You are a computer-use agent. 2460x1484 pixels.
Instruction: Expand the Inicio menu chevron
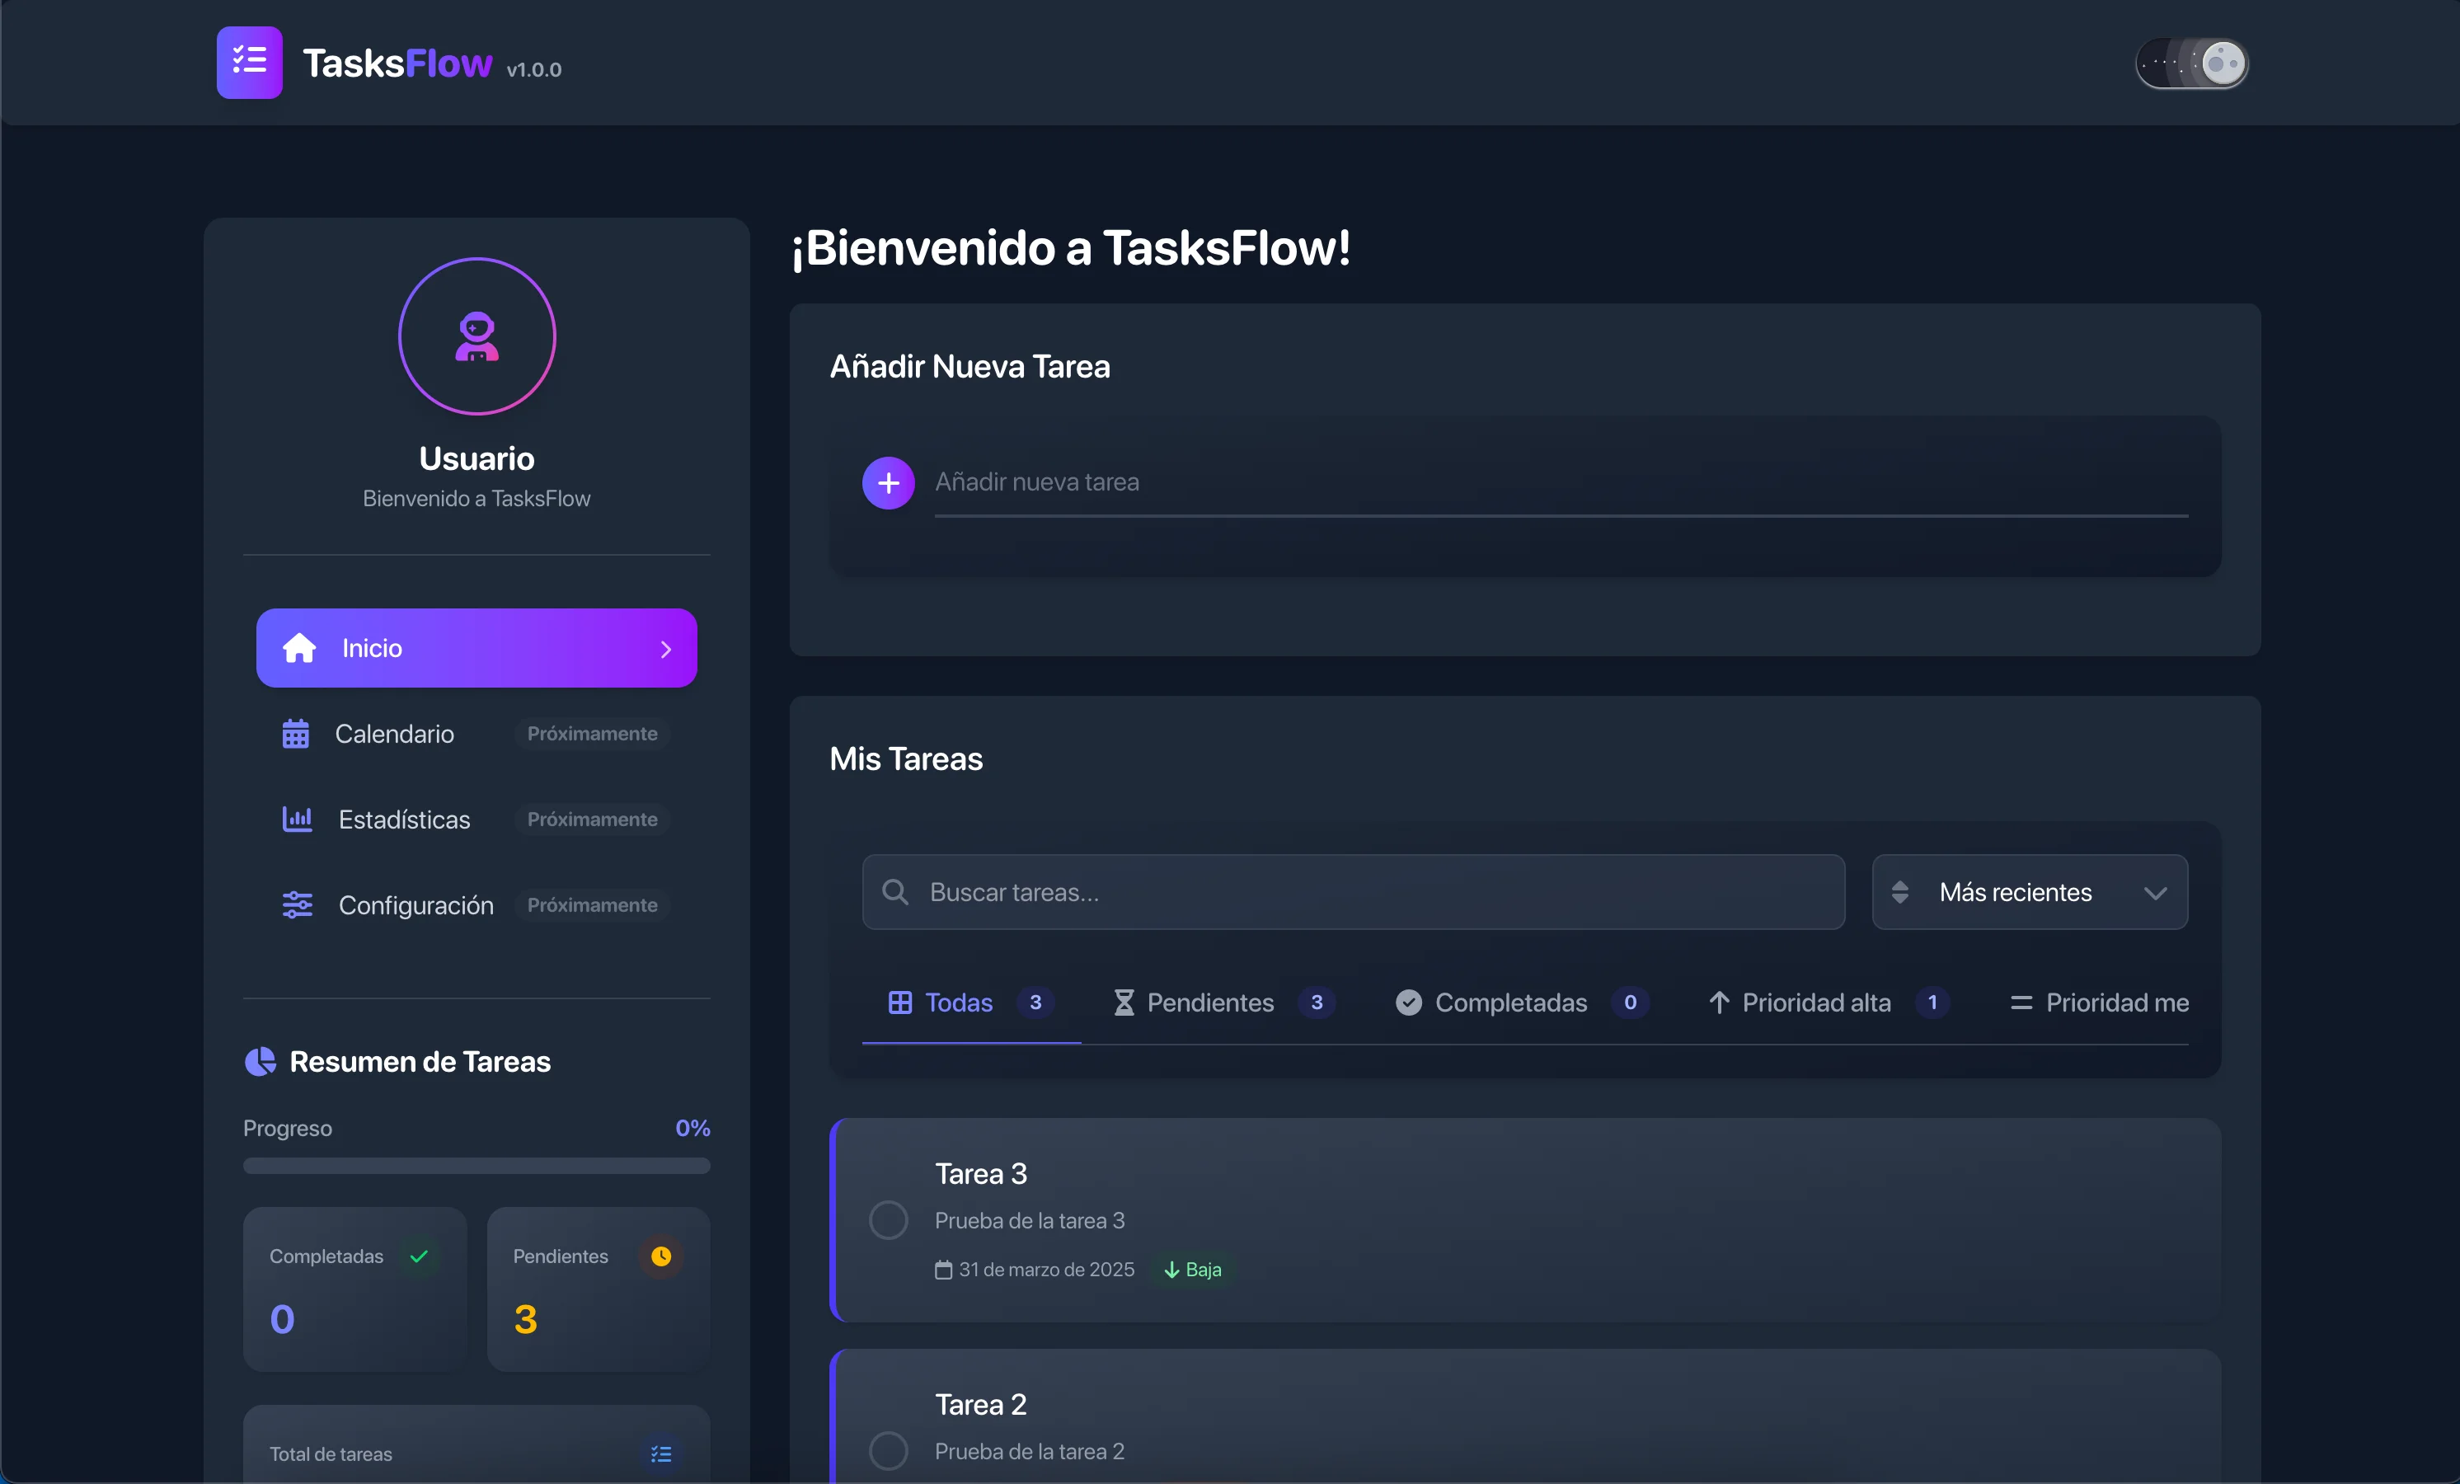click(x=666, y=649)
